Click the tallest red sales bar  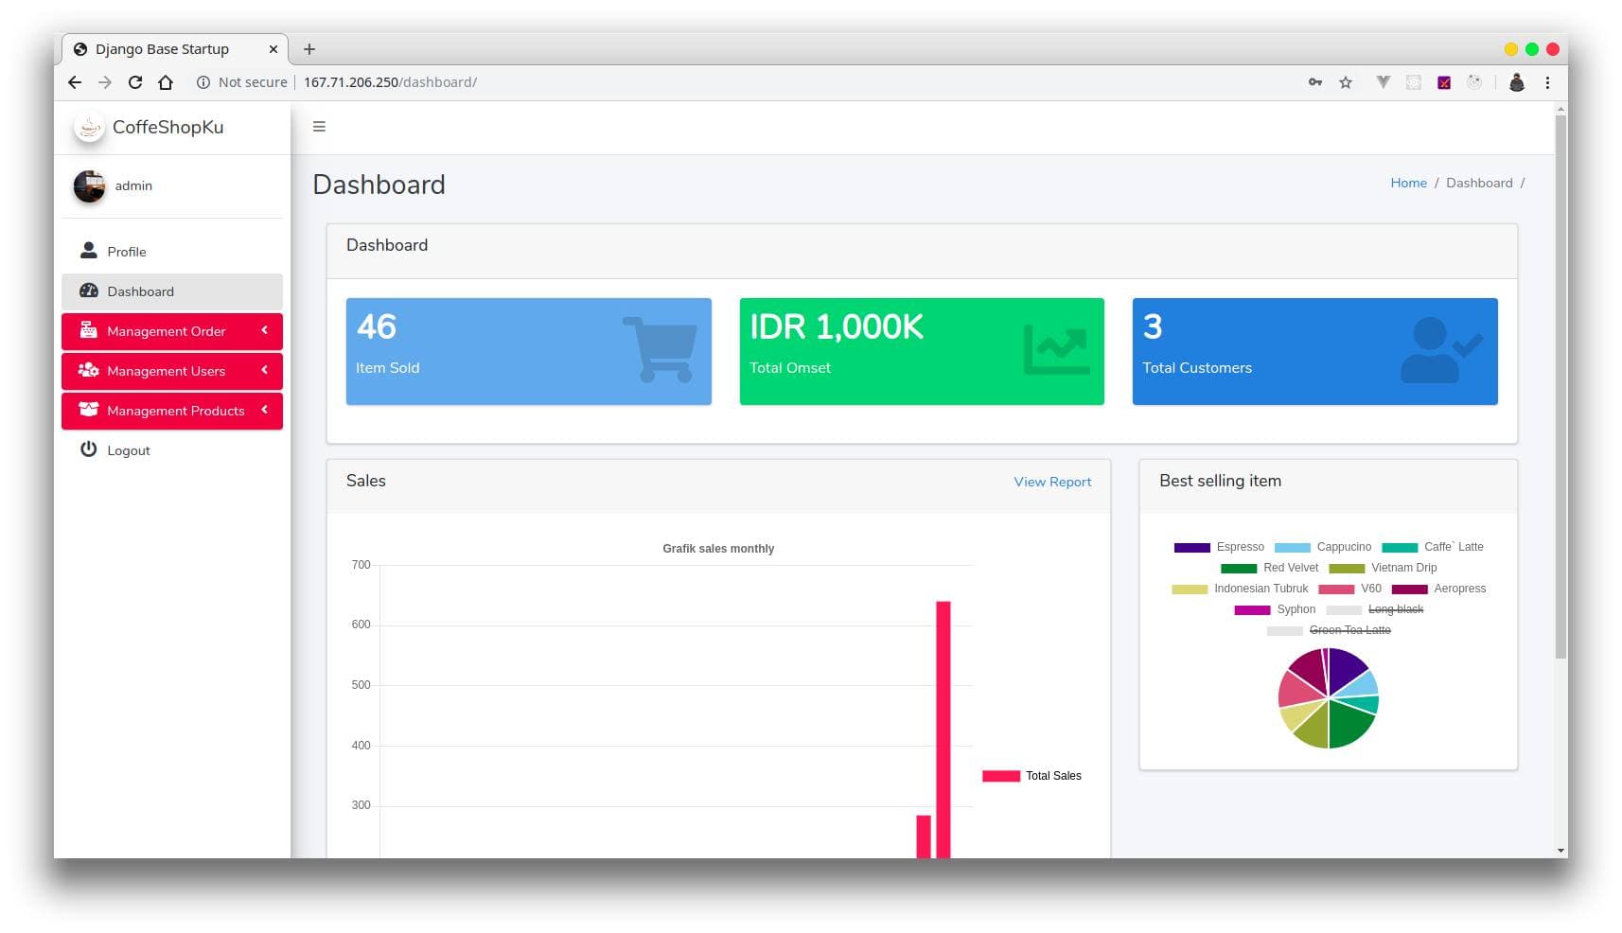click(943, 730)
